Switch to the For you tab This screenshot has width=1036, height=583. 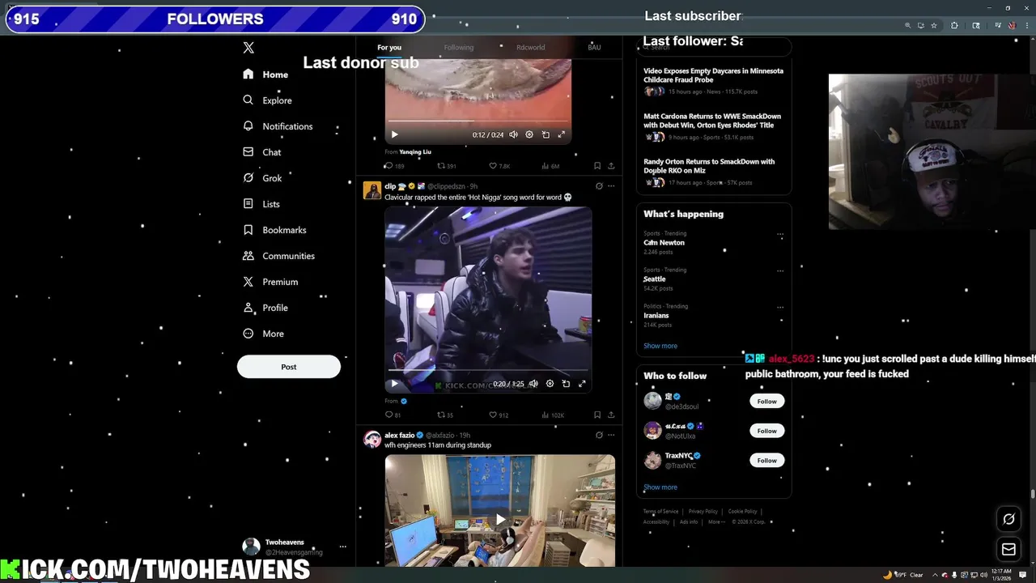[x=389, y=48]
